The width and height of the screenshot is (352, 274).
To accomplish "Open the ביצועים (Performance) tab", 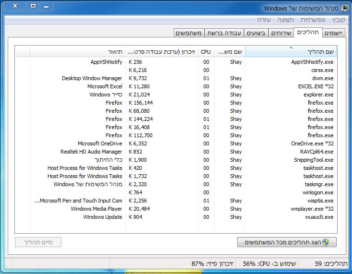I will 256,33.
